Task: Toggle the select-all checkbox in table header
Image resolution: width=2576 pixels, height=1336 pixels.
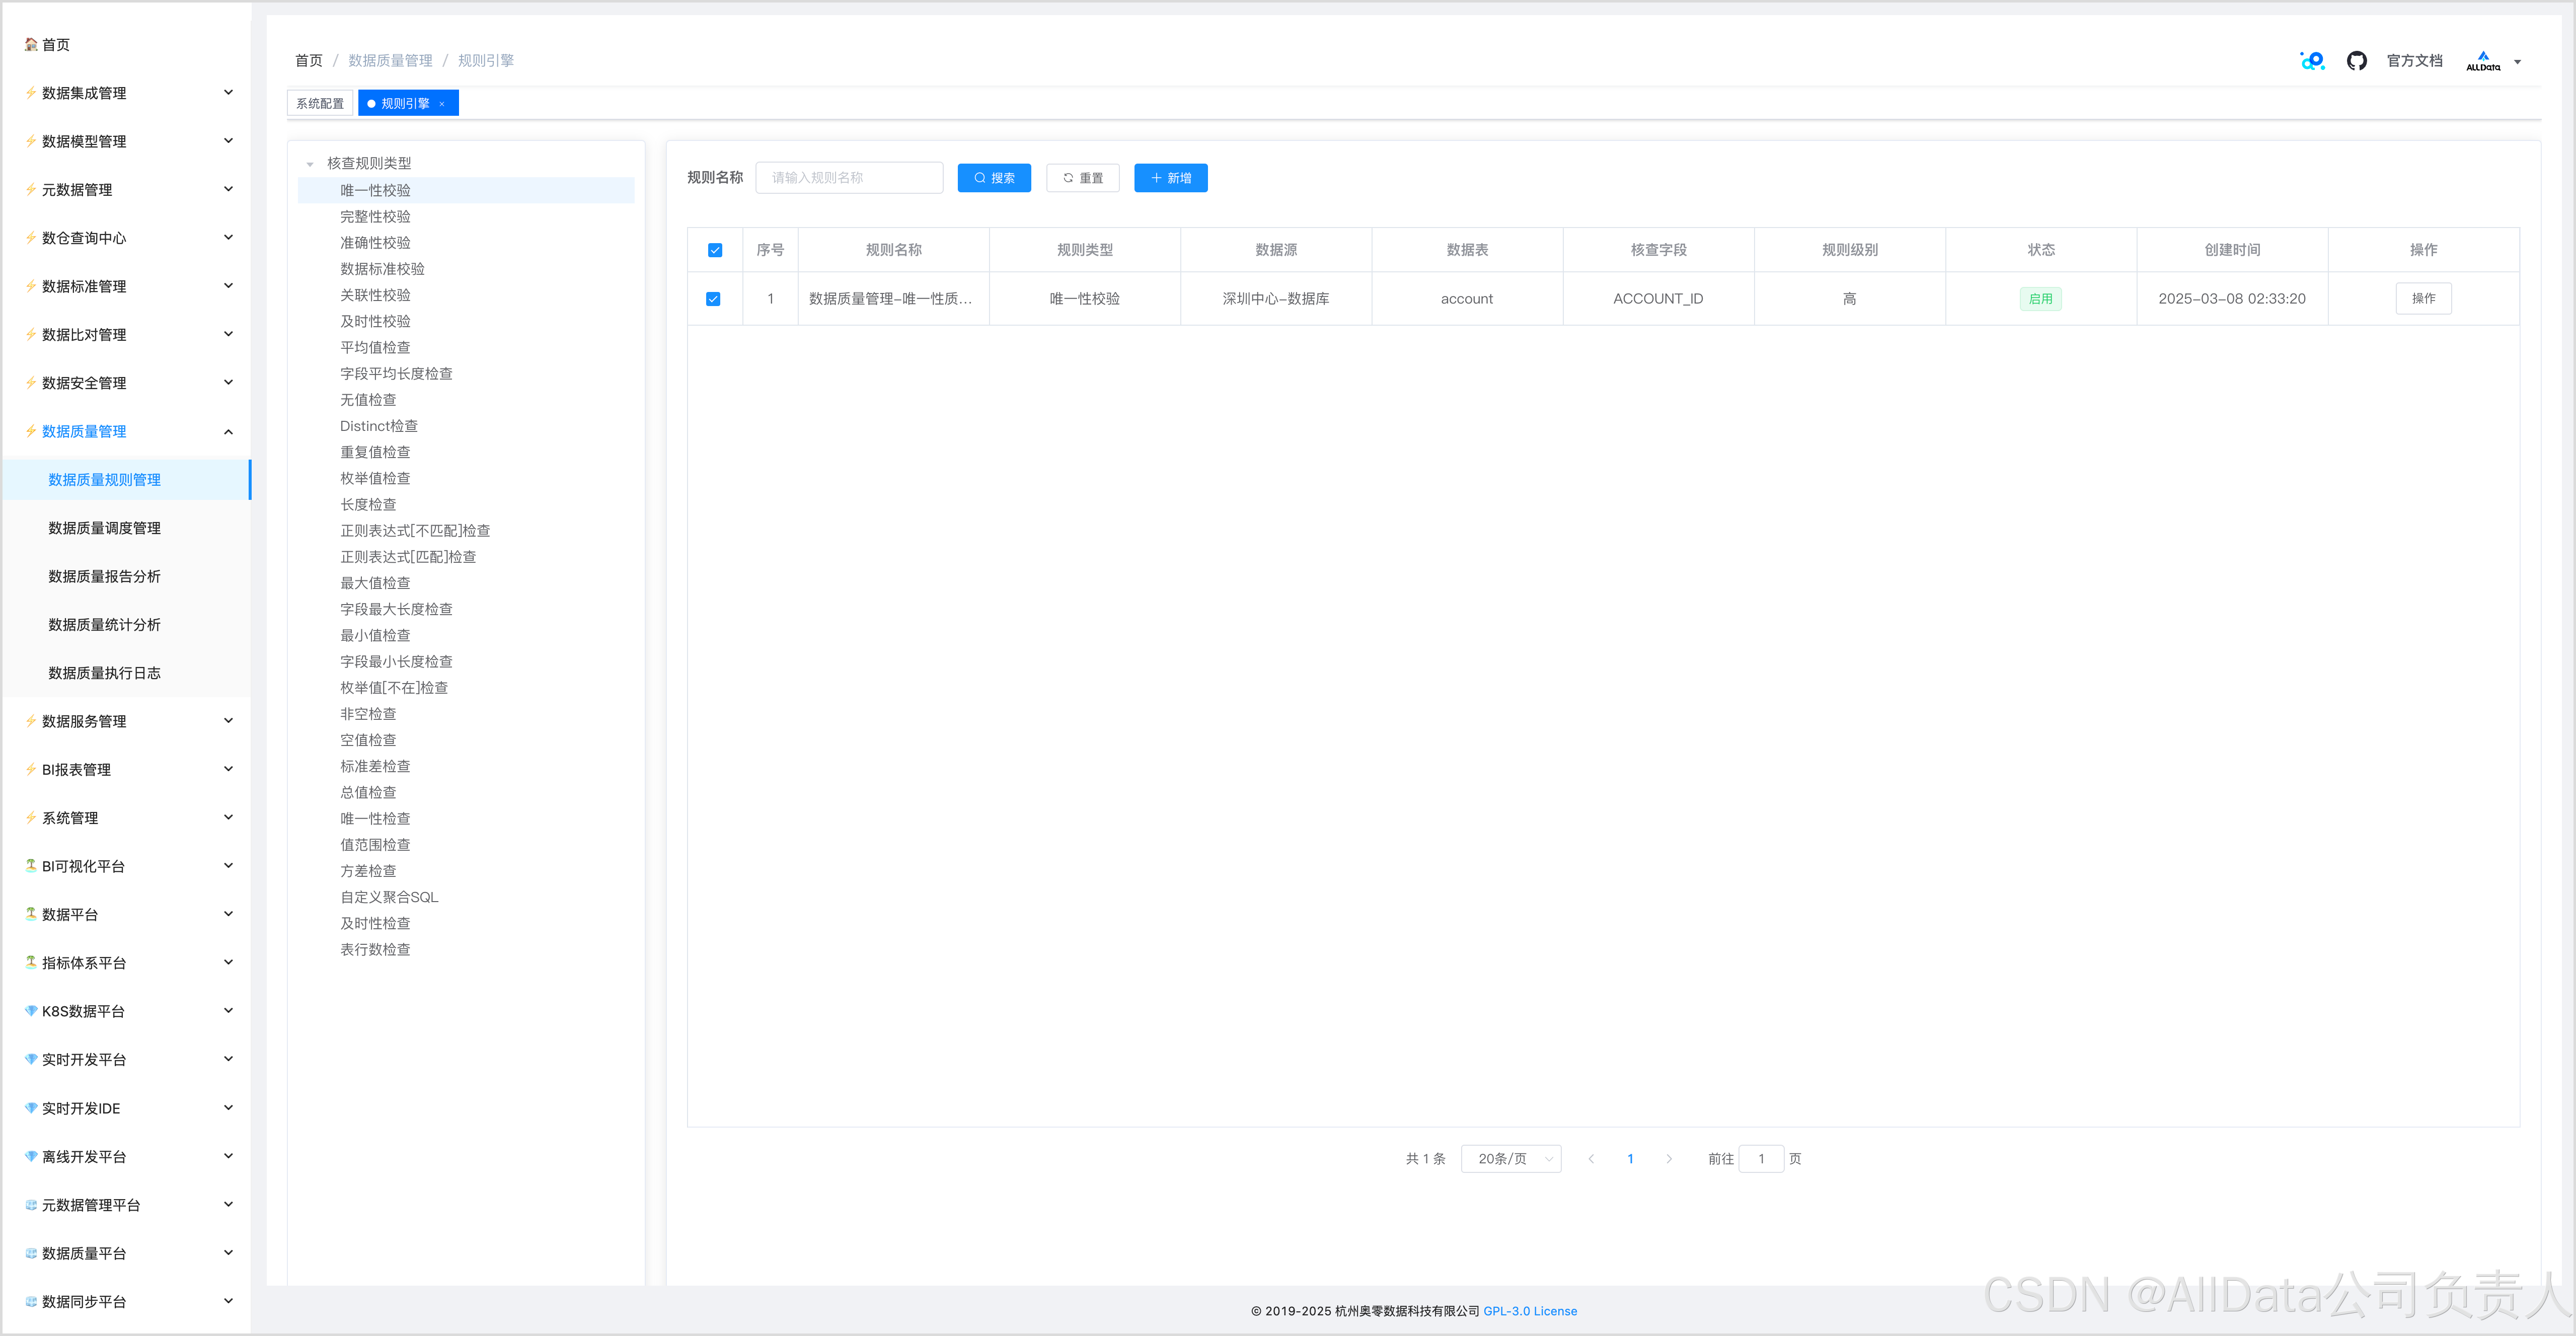Action: (714, 250)
